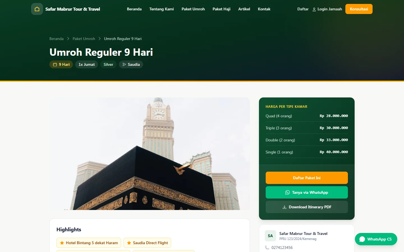Click the Silver package badge
Viewport: 404px width, 252px height.
[108, 64]
